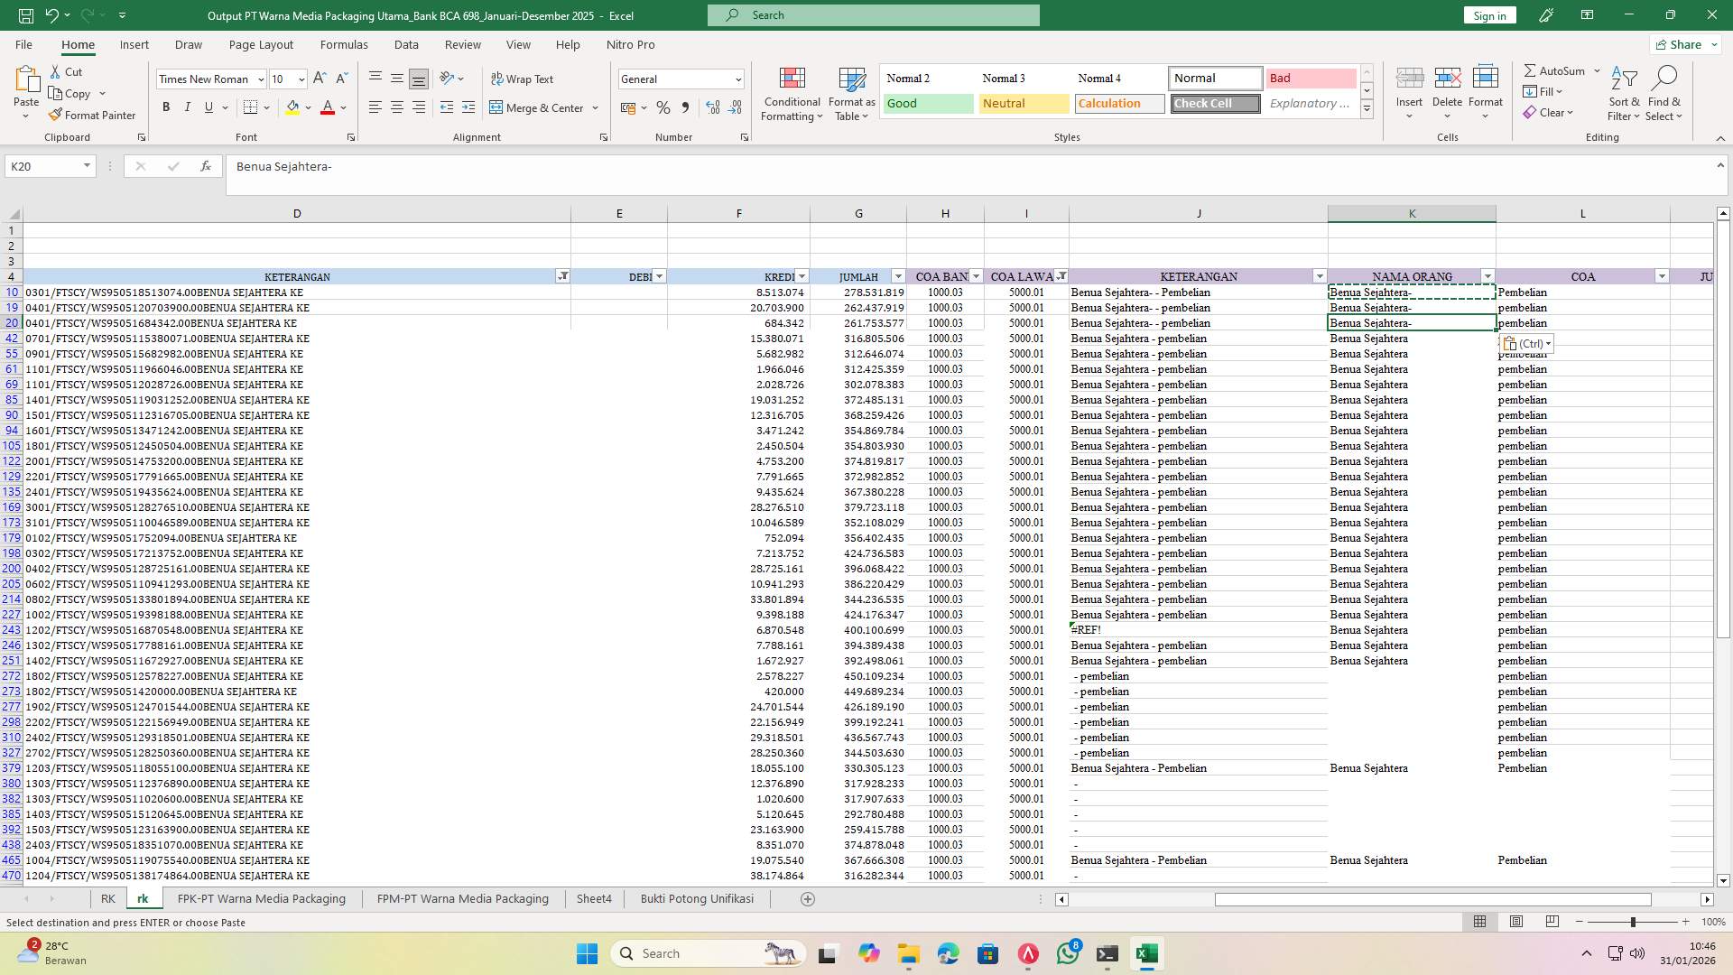Click the Sign in button
The image size is (1733, 975).
1488,15
